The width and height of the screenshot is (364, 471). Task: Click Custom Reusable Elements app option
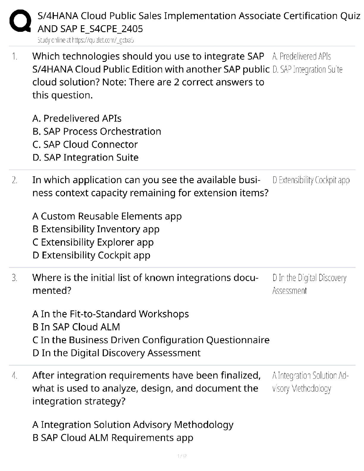(107, 216)
